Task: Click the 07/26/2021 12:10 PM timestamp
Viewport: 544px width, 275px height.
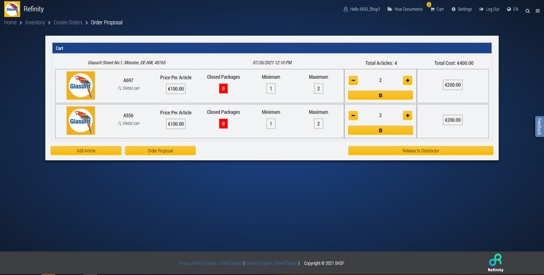Action: (x=272, y=63)
